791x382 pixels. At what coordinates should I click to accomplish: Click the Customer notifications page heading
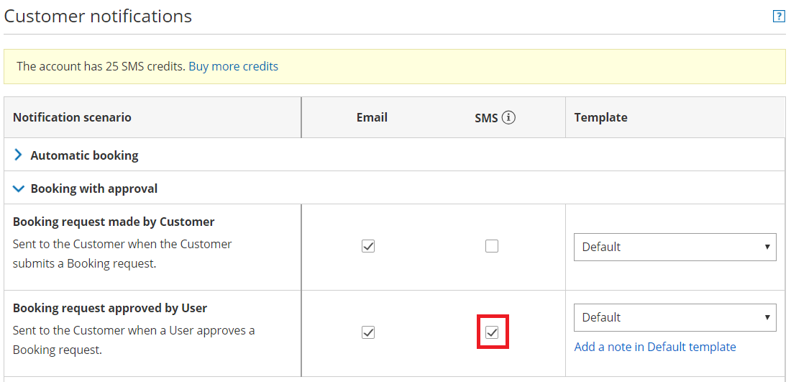tap(98, 16)
